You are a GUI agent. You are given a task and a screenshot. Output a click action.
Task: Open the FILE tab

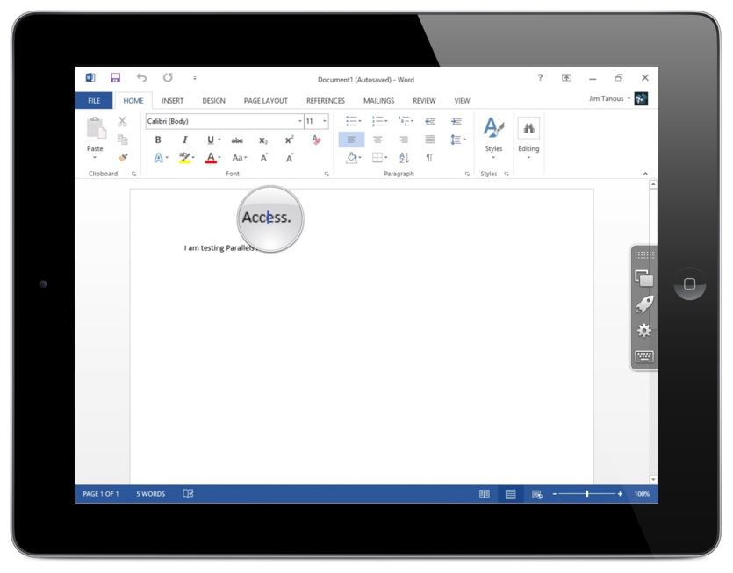point(94,101)
